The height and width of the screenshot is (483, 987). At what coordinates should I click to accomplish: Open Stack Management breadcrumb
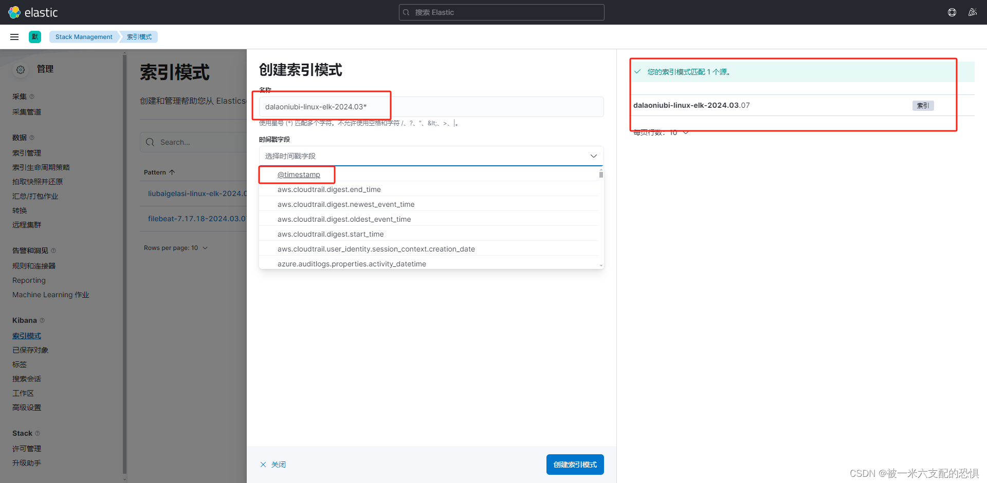tap(84, 37)
